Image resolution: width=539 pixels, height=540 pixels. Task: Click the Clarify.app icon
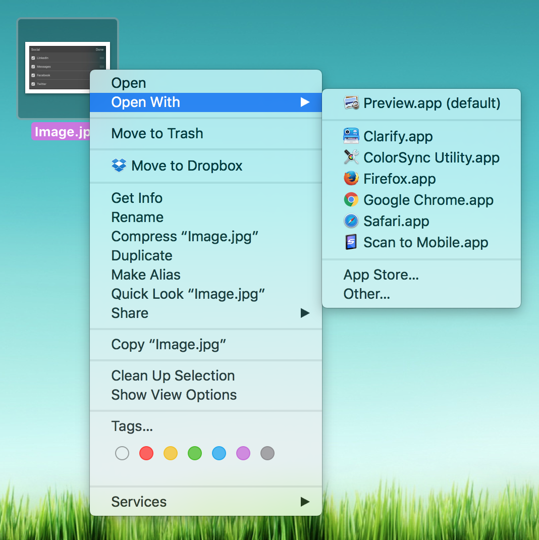pyautogui.click(x=351, y=136)
